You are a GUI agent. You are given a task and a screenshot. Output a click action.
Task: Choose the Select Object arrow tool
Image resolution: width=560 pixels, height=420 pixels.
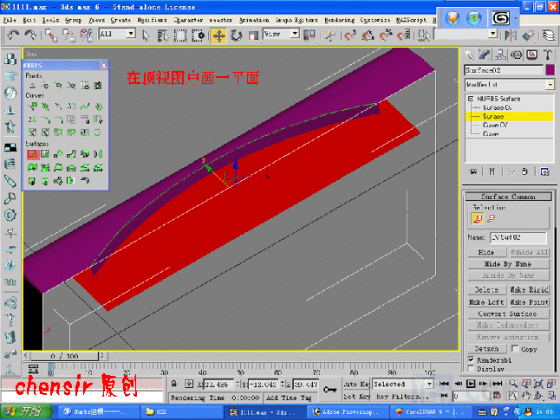click(146, 35)
